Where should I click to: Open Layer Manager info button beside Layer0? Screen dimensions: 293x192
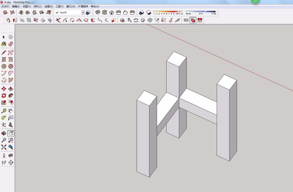point(87,12)
